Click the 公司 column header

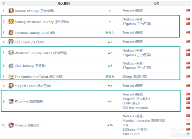tap(156, 4)
